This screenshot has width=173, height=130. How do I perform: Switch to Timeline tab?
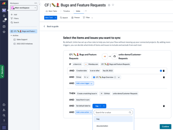(x=67, y=11)
